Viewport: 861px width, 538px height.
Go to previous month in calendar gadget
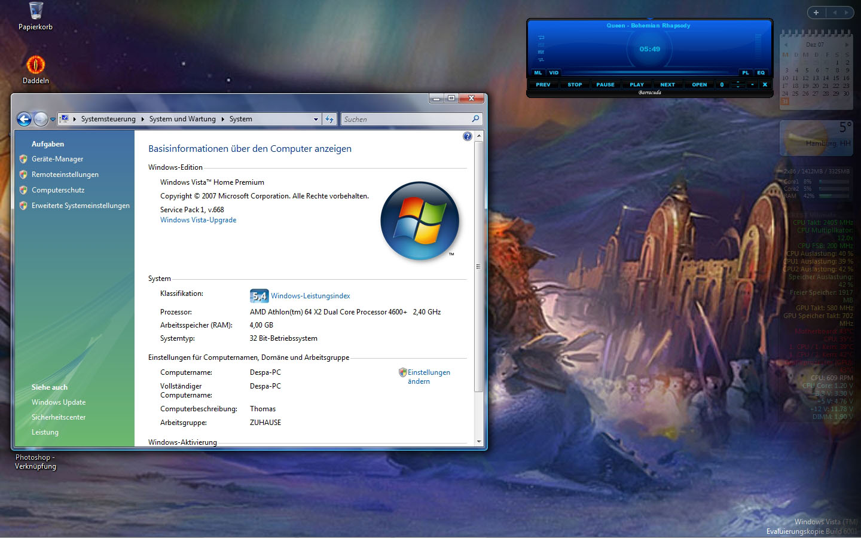[786, 45]
